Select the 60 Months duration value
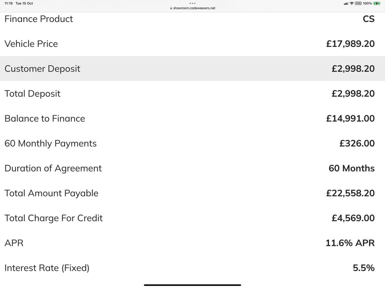The image size is (385, 288). click(x=352, y=168)
